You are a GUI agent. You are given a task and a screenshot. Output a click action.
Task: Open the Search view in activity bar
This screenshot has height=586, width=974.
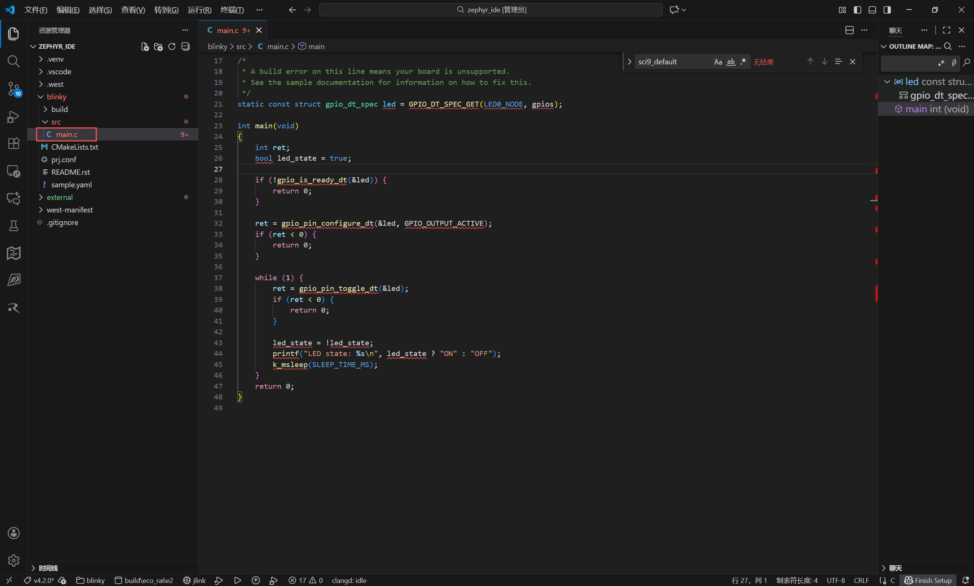(x=13, y=61)
